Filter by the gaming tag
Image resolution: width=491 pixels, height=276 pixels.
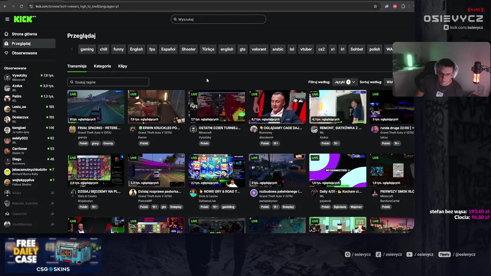[x=87, y=49]
